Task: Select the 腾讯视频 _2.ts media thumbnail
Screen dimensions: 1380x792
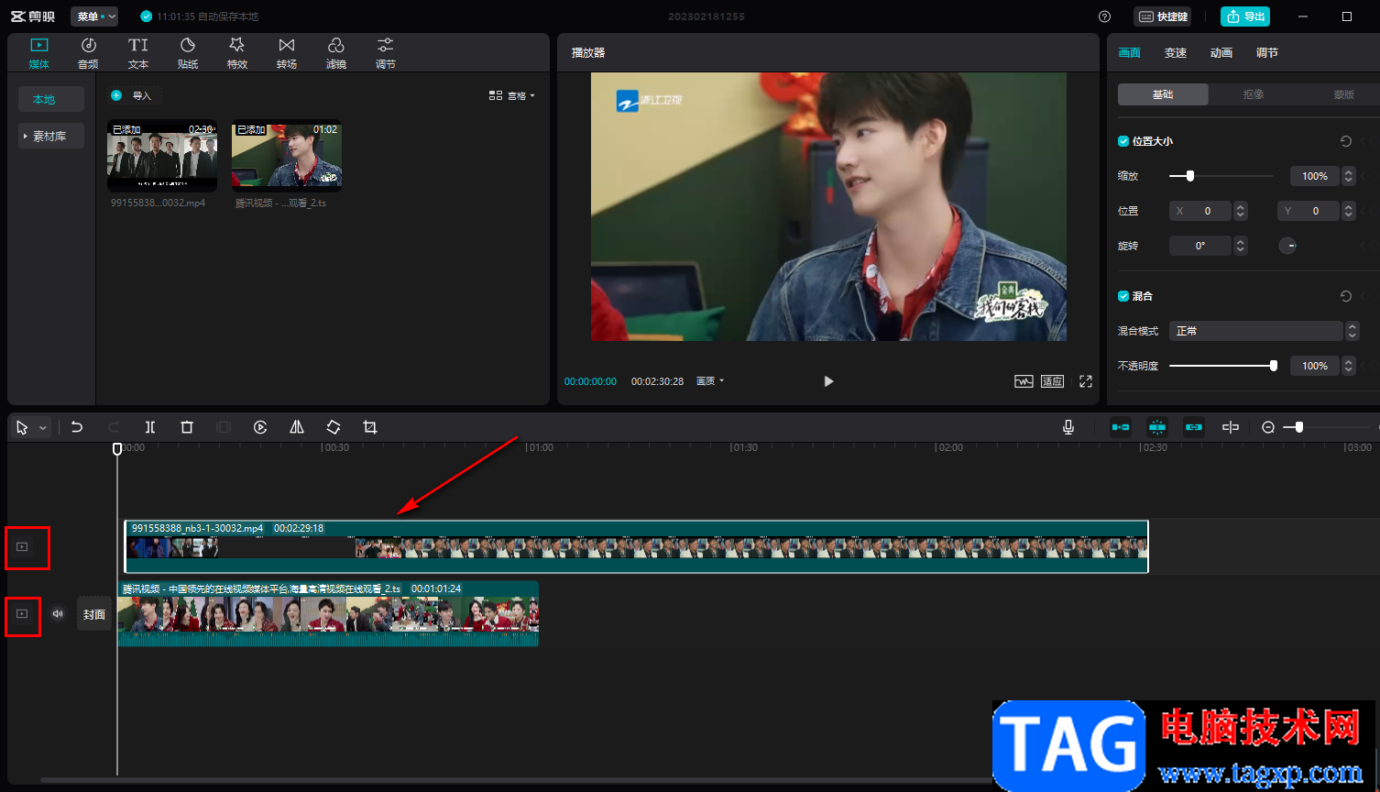Action: click(x=287, y=156)
